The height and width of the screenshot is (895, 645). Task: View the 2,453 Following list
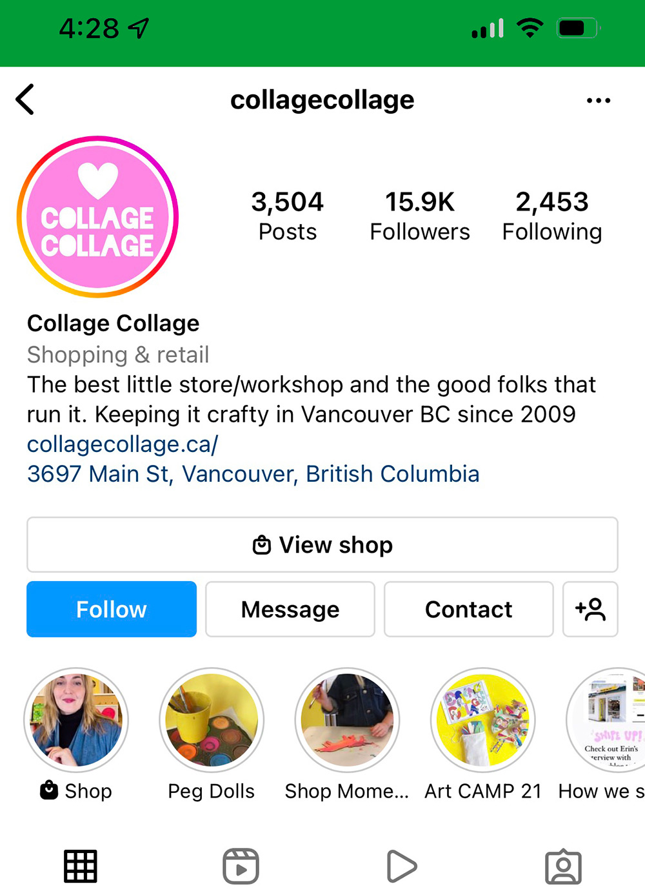click(552, 216)
